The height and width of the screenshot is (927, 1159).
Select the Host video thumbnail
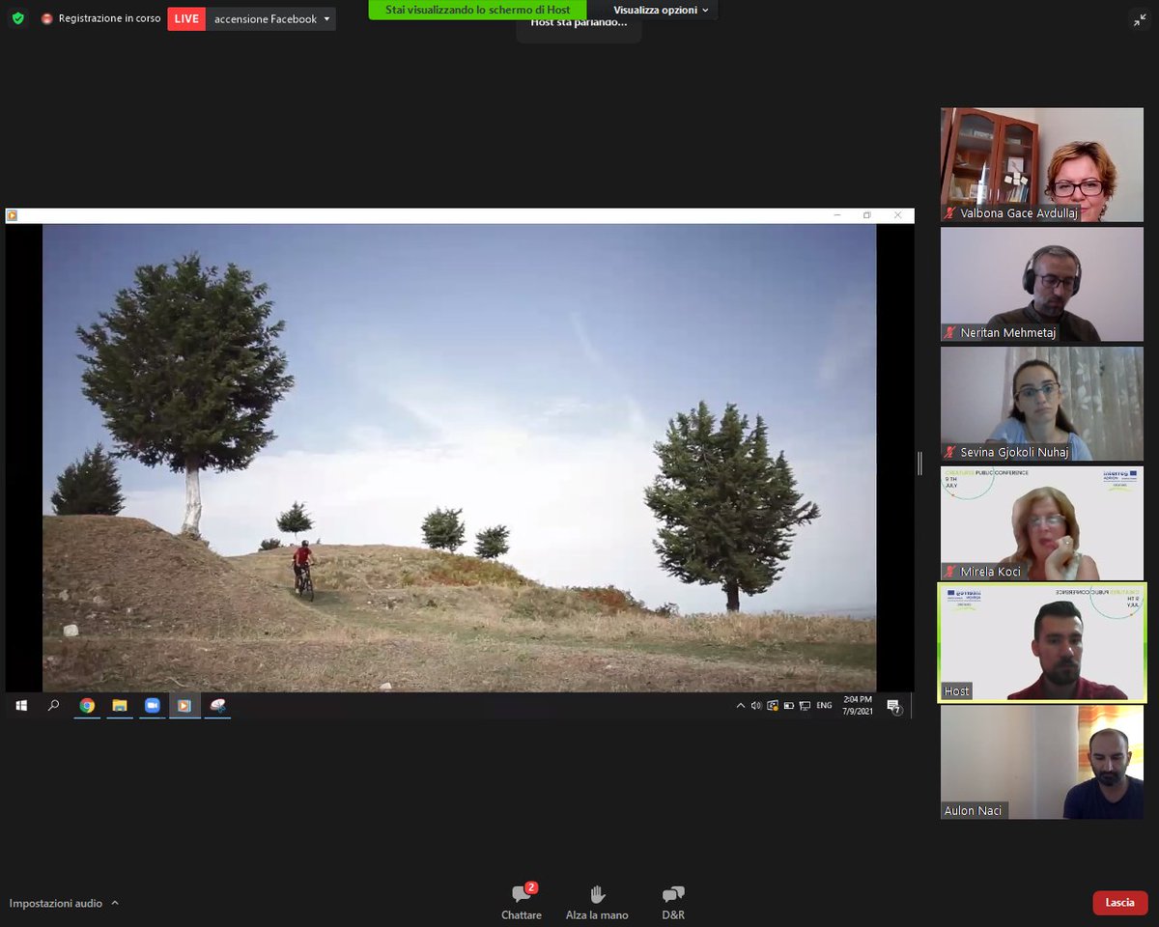pyautogui.click(x=1042, y=643)
